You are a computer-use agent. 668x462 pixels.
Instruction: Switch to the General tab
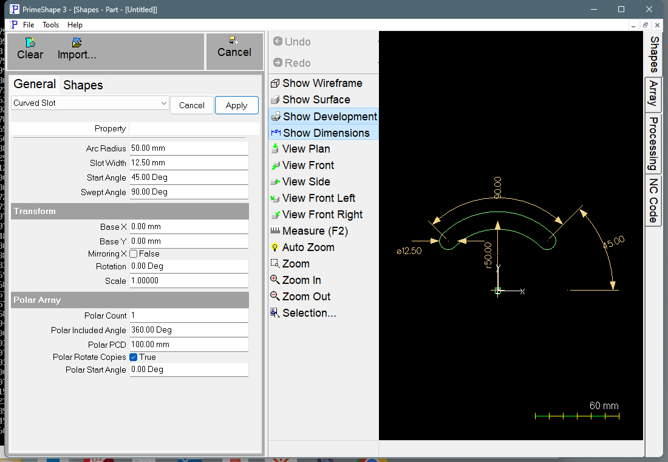35,84
